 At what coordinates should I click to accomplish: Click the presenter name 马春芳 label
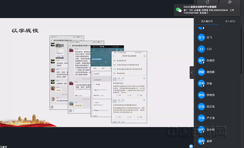click(x=3, y=147)
